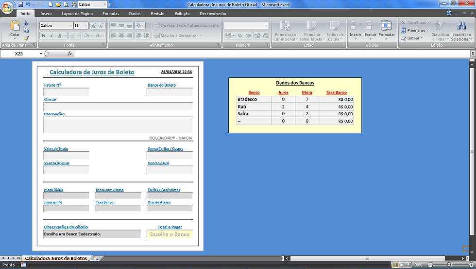The height and width of the screenshot is (269, 476).
Task: Click the Office button
Action: (7, 7)
